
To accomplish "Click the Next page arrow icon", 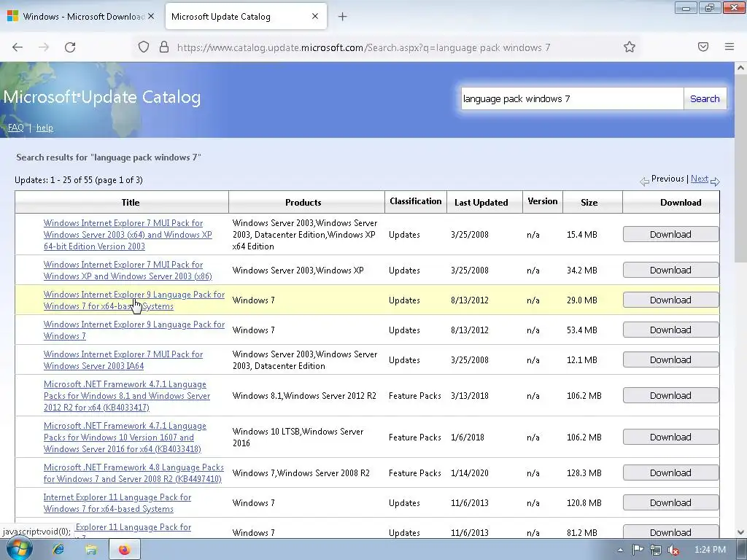I will [715, 181].
